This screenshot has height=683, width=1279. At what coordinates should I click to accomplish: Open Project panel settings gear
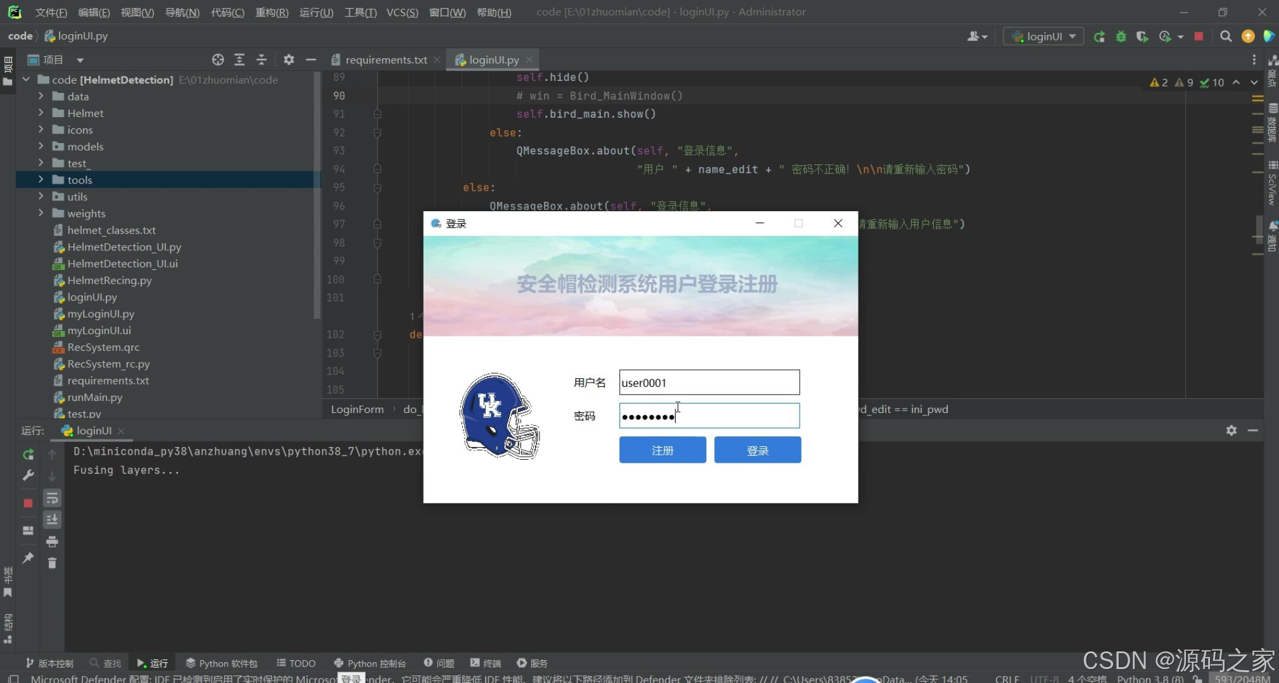pyautogui.click(x=289, y=59)
